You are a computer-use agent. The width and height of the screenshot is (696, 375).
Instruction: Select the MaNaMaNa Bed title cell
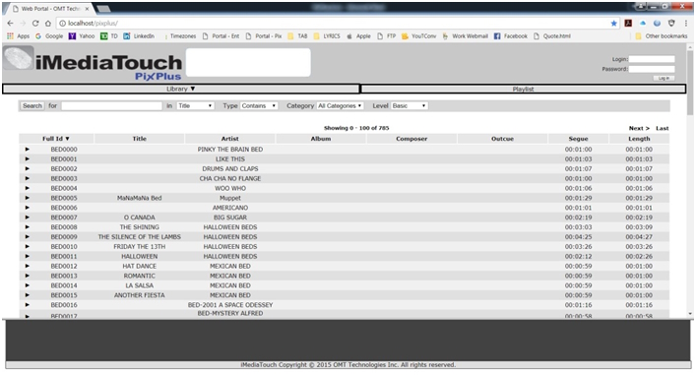(x=140, y=198)
